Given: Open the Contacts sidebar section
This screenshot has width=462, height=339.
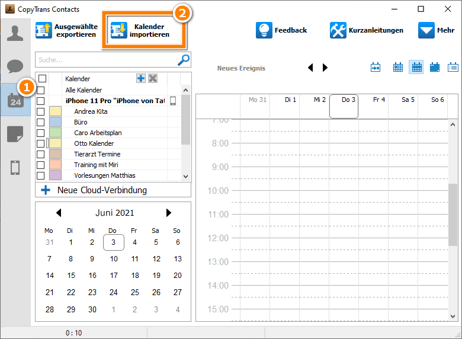Looking at the screenshot, I should [15, 33].
